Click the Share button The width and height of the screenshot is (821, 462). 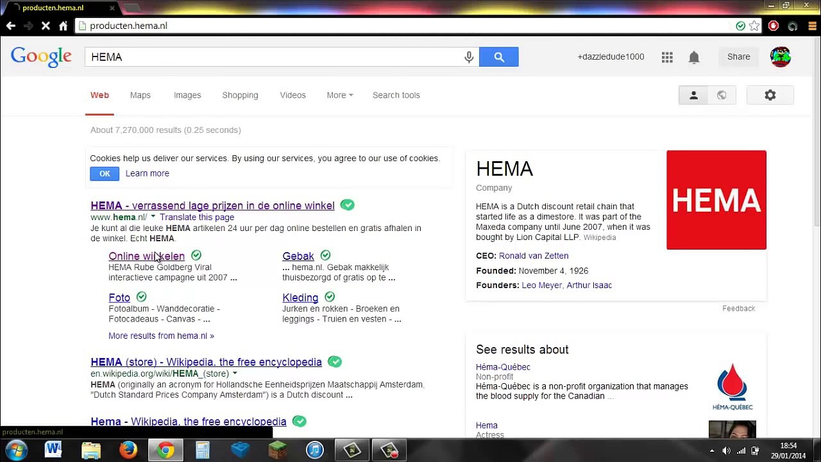point(739,56)
